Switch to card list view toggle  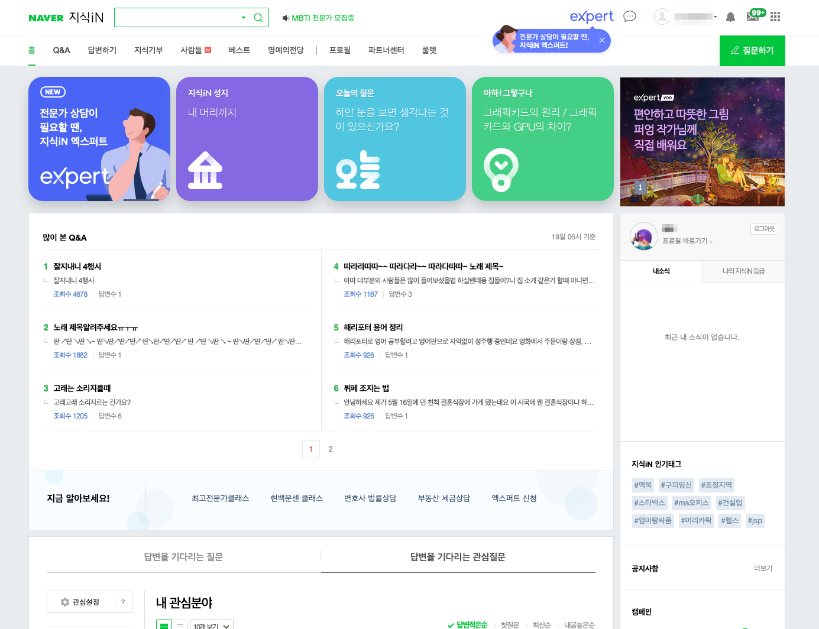point(164,625)
